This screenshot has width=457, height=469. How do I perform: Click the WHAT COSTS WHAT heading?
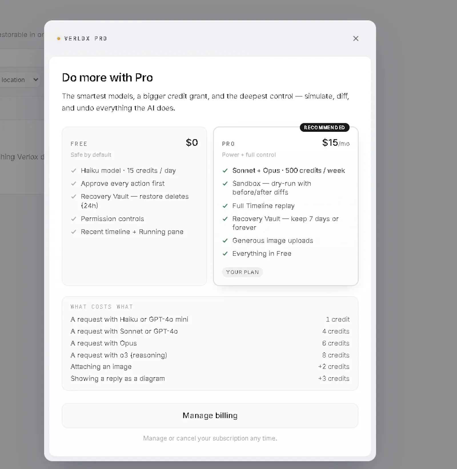point(102,307)
